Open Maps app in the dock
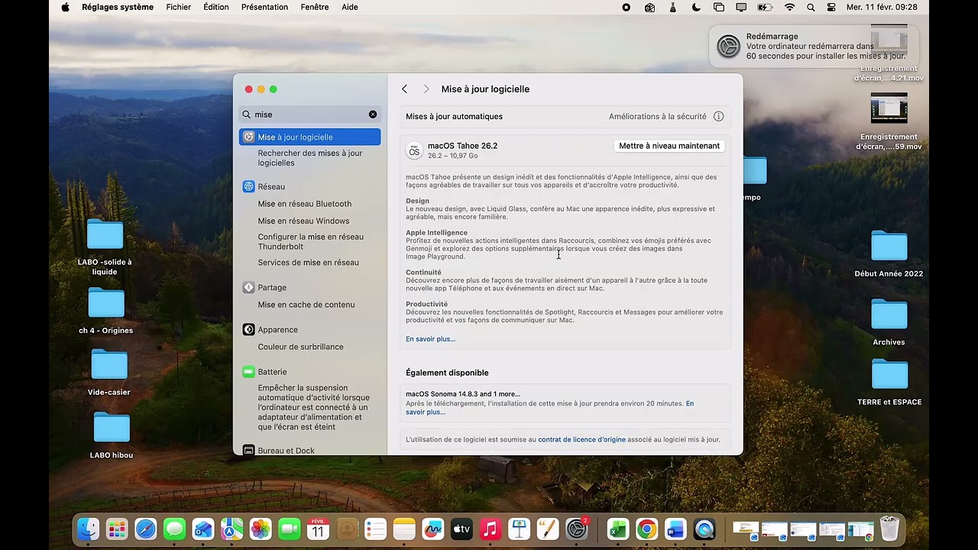Viewport: 978px width, 550px height. tap(232, 529)
